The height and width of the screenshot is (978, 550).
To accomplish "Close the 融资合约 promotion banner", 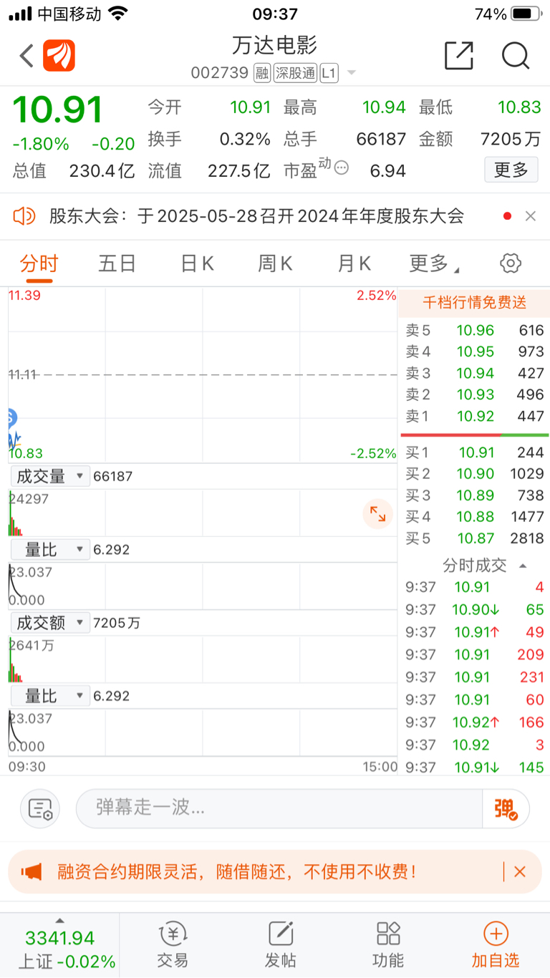I will [x=520, y=871].
